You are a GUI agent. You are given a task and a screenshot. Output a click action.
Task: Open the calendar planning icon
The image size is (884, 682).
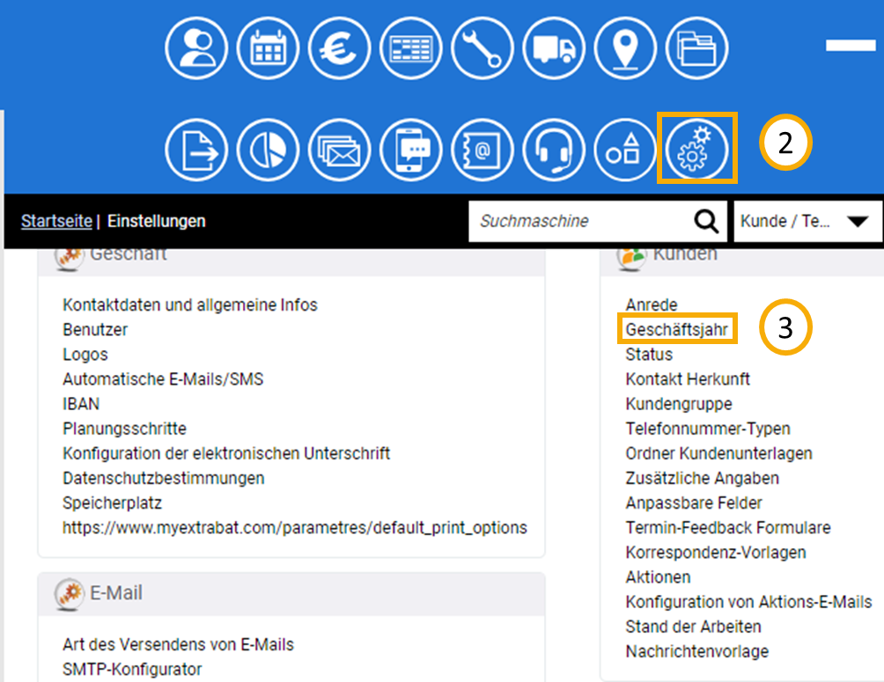(x=268, y=48)
